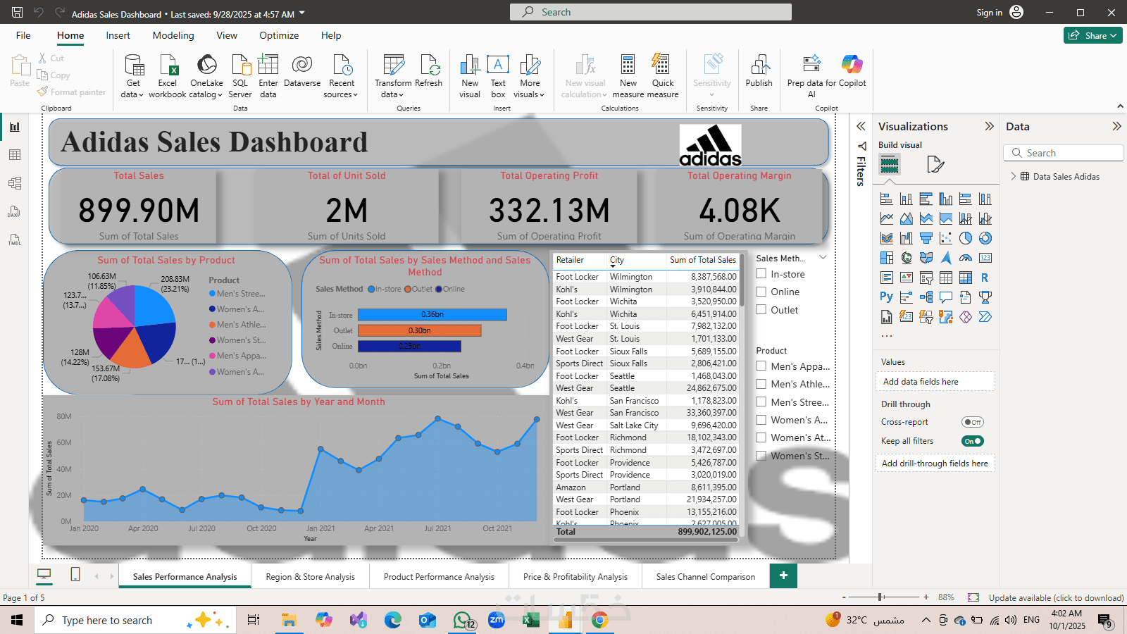Image resolution: width=1127 pixels, height=634 pixels.
Task: Open the Copilot pane from the ribbon
Action: click(852, 72)
